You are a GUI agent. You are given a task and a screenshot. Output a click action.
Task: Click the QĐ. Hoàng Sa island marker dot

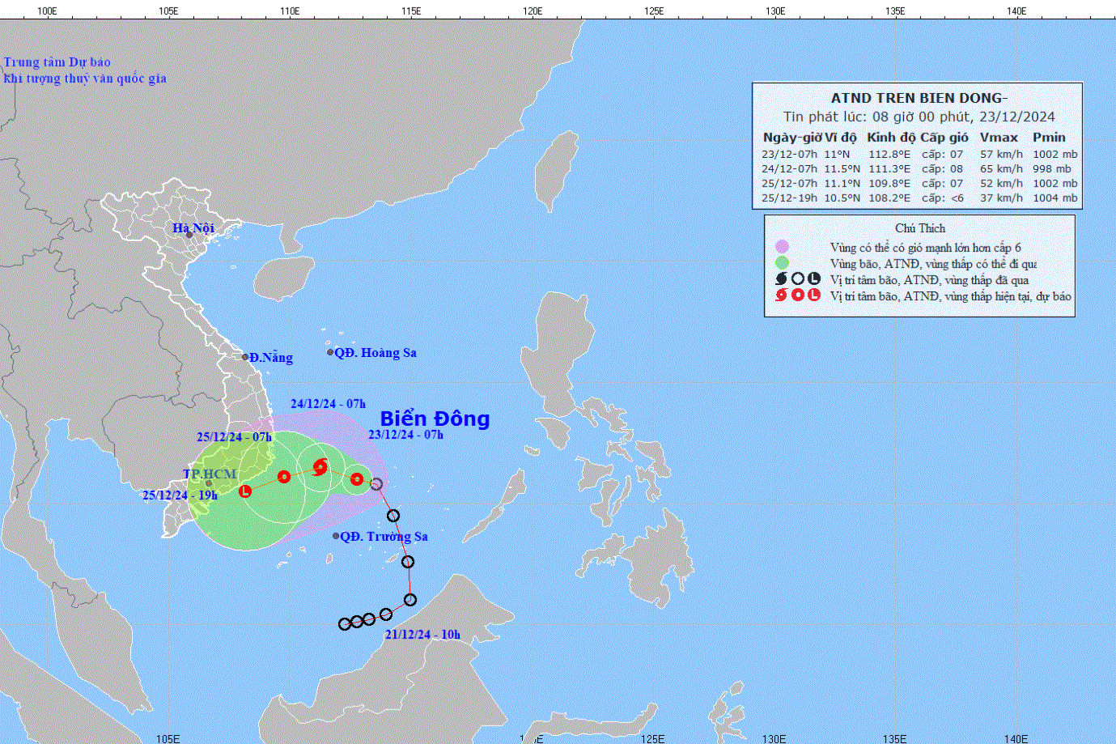point(330,352)
